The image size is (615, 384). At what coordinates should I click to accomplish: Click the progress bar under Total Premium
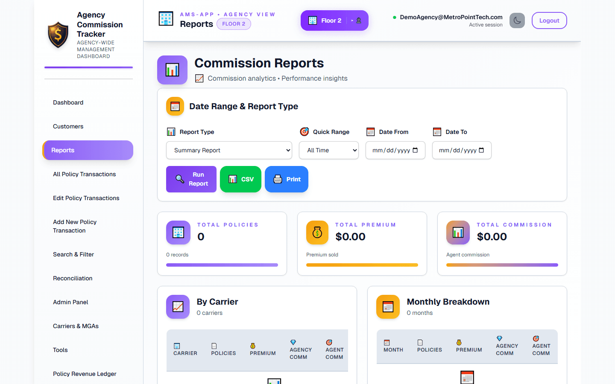(x=362, y=265)
